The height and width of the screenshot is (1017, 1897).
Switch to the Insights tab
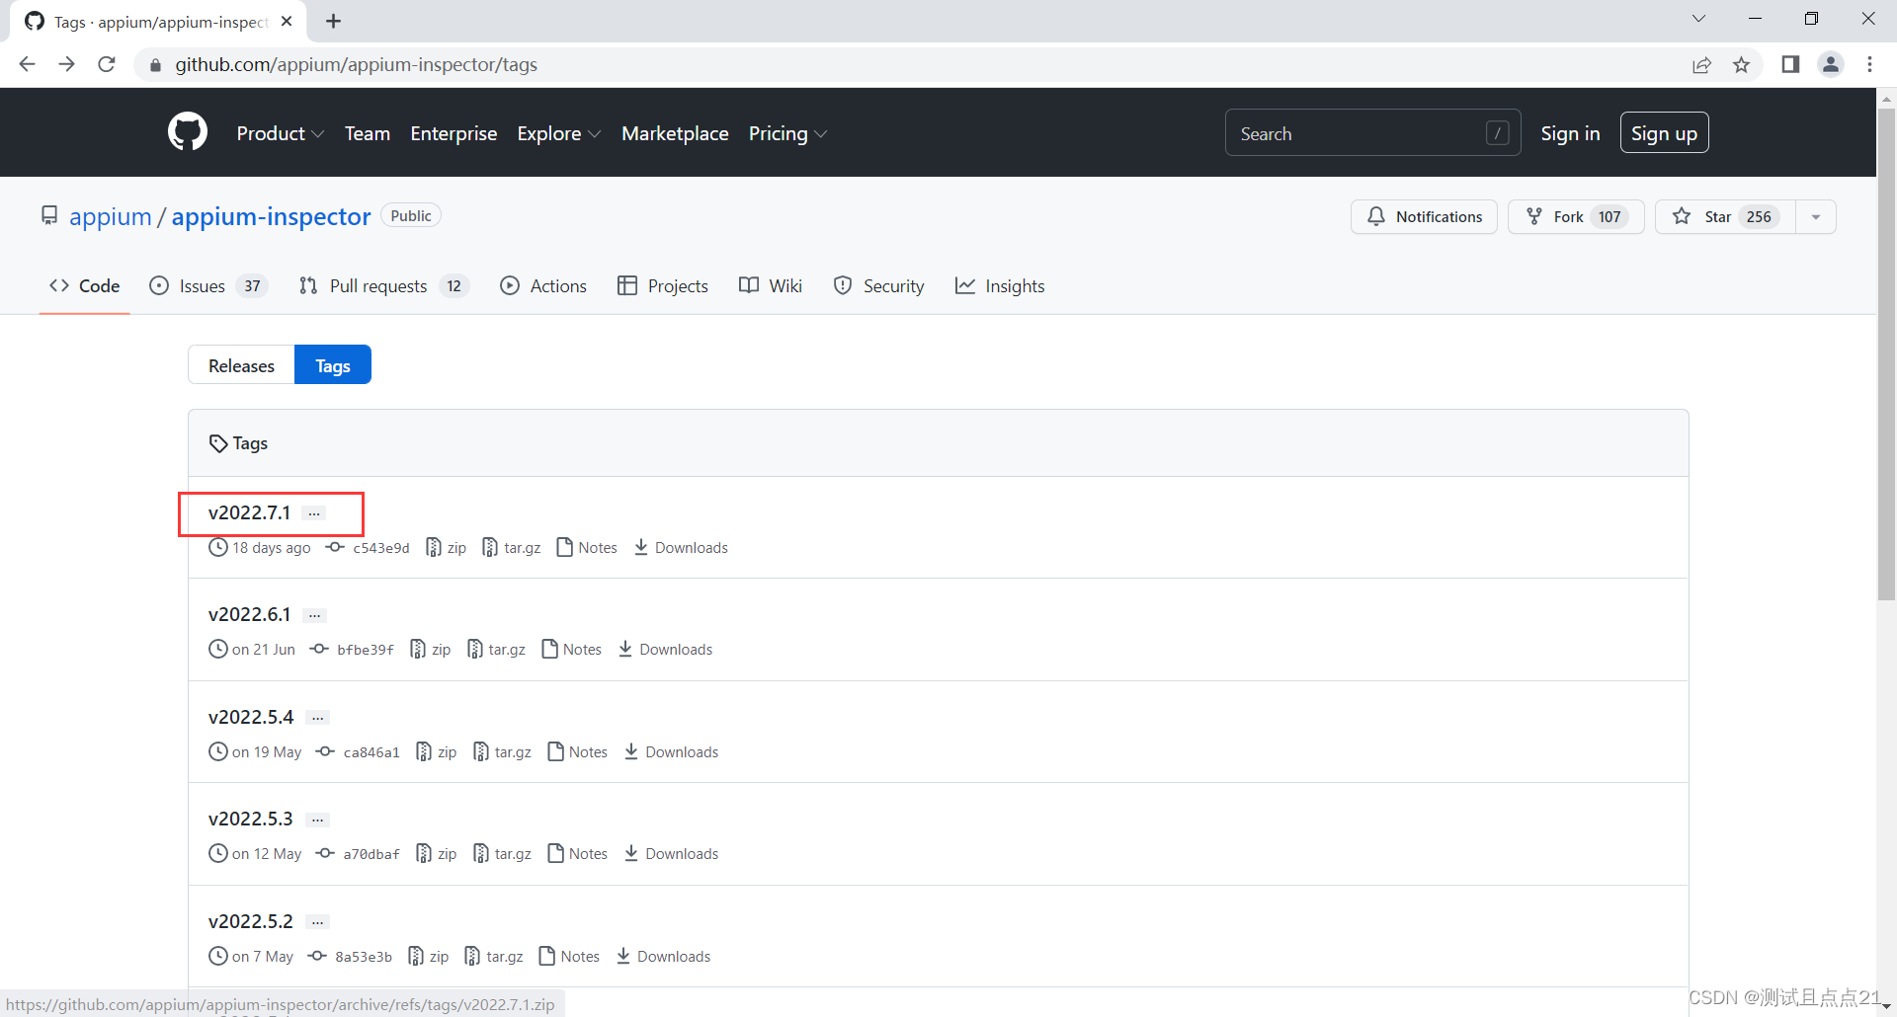[1000, 285]
